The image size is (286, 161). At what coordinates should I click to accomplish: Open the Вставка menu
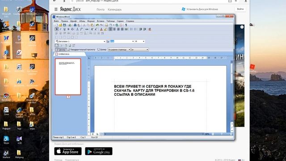101,21
